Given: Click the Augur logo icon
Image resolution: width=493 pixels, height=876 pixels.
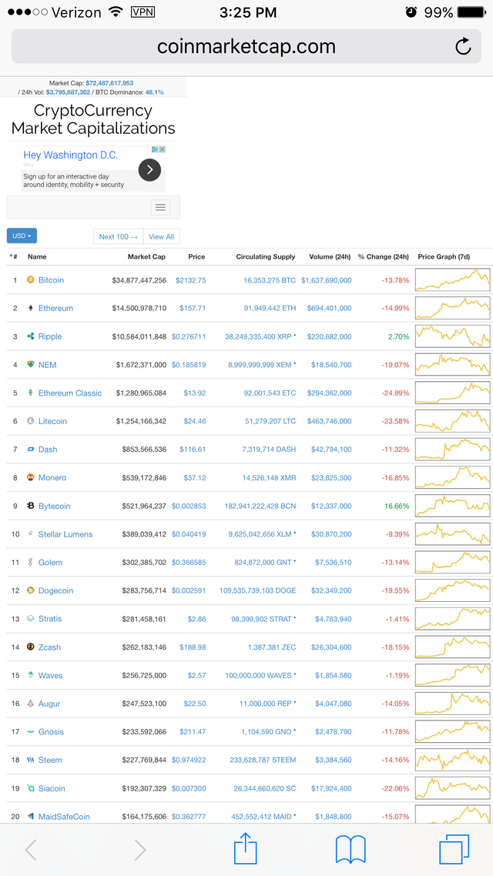Looking at the screenshot, I should (x=31, y=704).
